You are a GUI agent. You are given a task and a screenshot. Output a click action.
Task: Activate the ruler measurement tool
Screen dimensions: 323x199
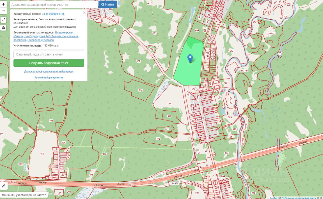point(4,186)
